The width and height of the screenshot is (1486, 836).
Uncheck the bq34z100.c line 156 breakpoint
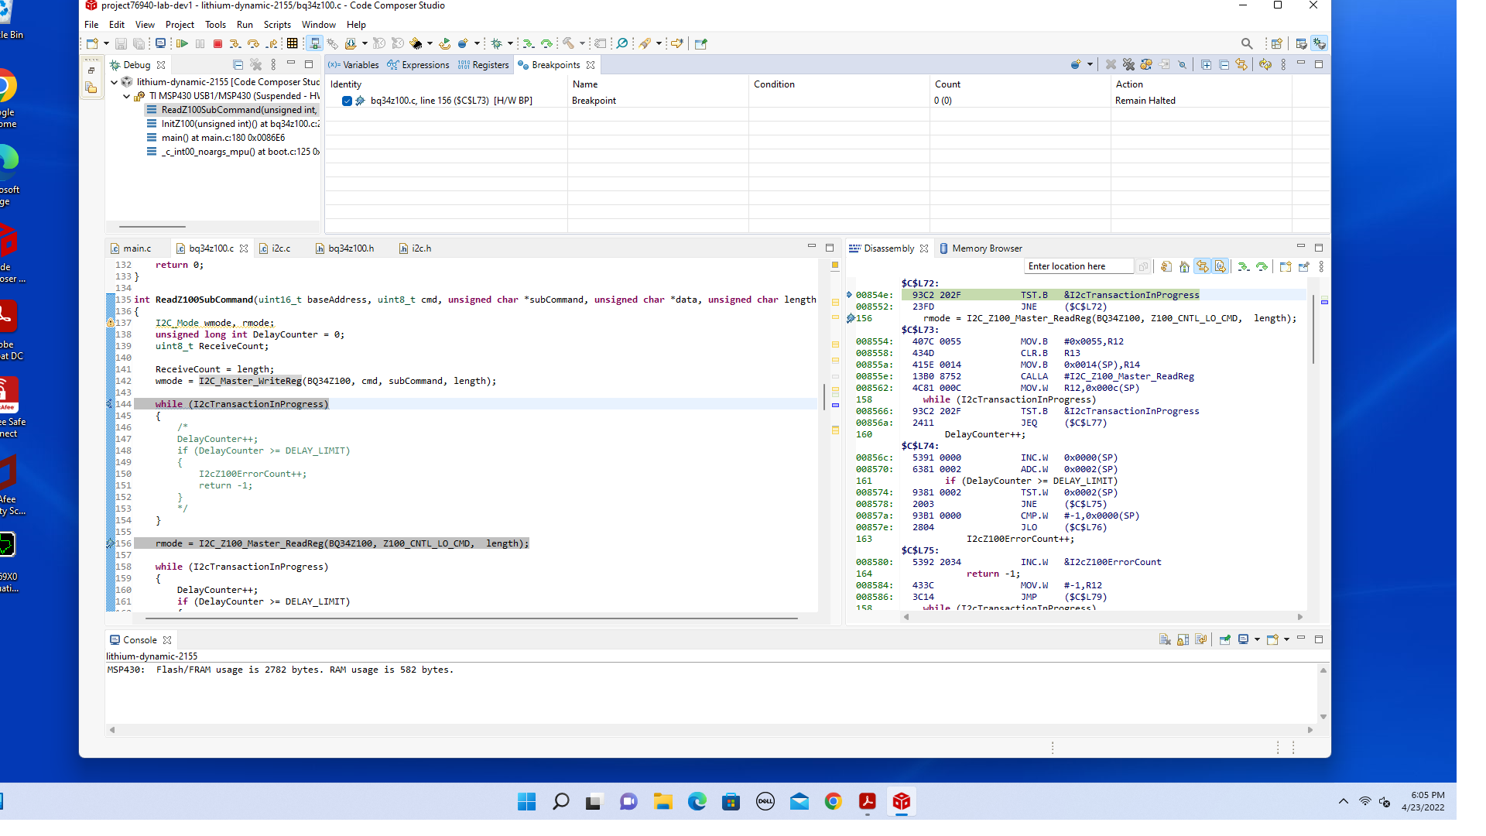(347, 101)
